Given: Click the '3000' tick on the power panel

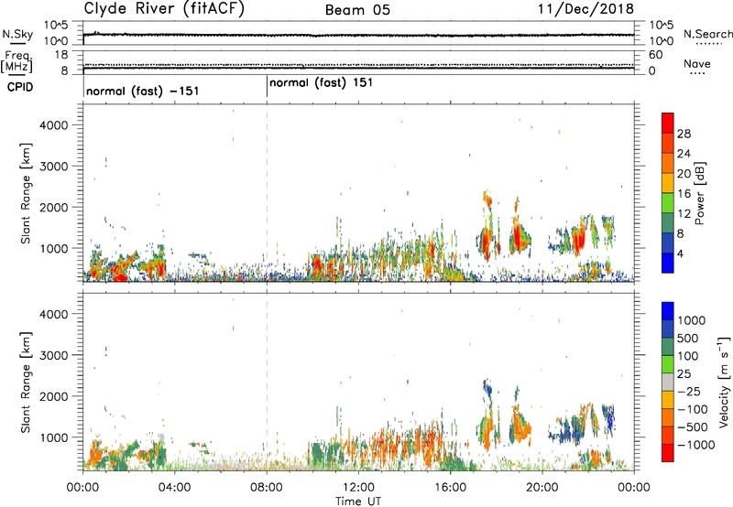Looking at the screenshot, I should 54,167.
